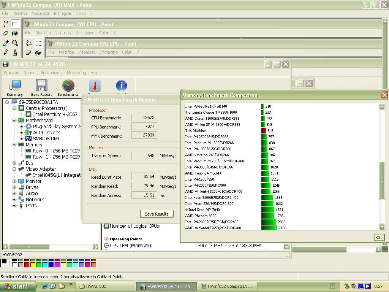This screenshot has height=292, width=389.
Task: Click scroll-down arrow in benchmark comparison list
Action: coord(382,227)
